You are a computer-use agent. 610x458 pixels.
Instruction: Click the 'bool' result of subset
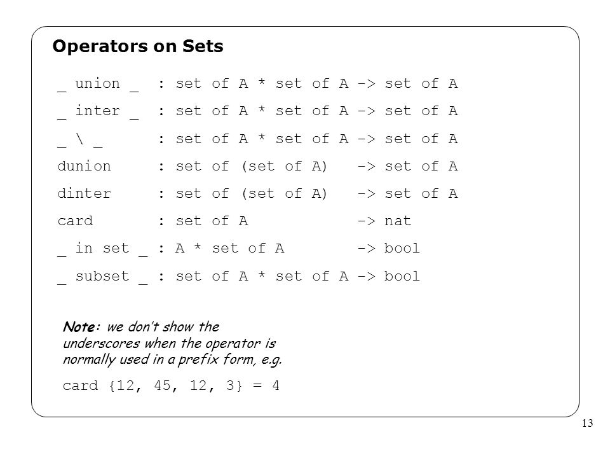(x=402, y=276)
